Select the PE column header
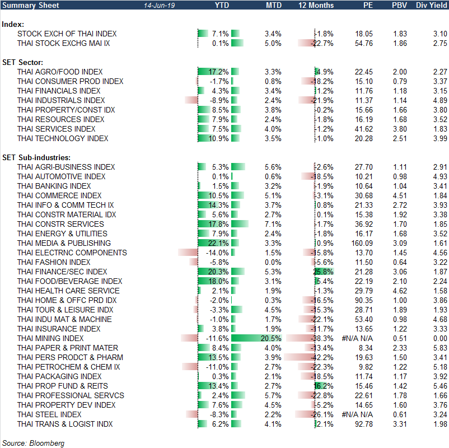 coord(368,5)
